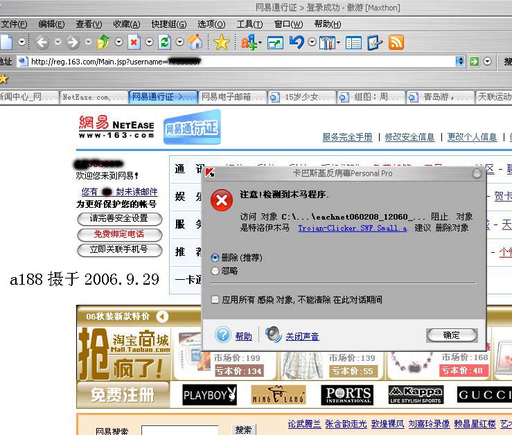512x435 pixels.
Task: Open the Home page icon
Action: pyautogui.click(x=195, y=42)
